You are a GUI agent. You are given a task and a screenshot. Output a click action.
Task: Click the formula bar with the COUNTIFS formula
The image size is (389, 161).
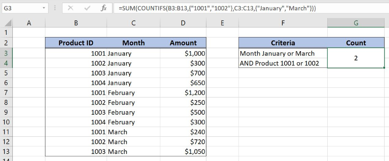(251, 8)
